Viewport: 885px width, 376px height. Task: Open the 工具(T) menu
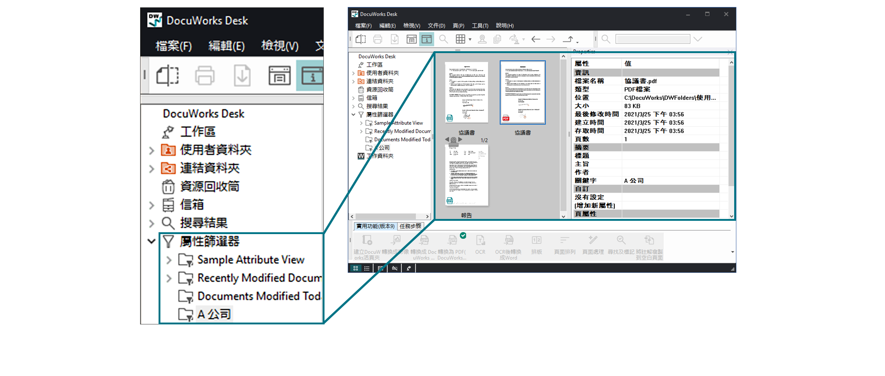pos(480,25)
